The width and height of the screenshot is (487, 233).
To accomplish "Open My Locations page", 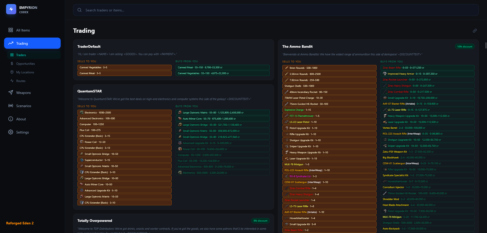I will coord(25,72).
